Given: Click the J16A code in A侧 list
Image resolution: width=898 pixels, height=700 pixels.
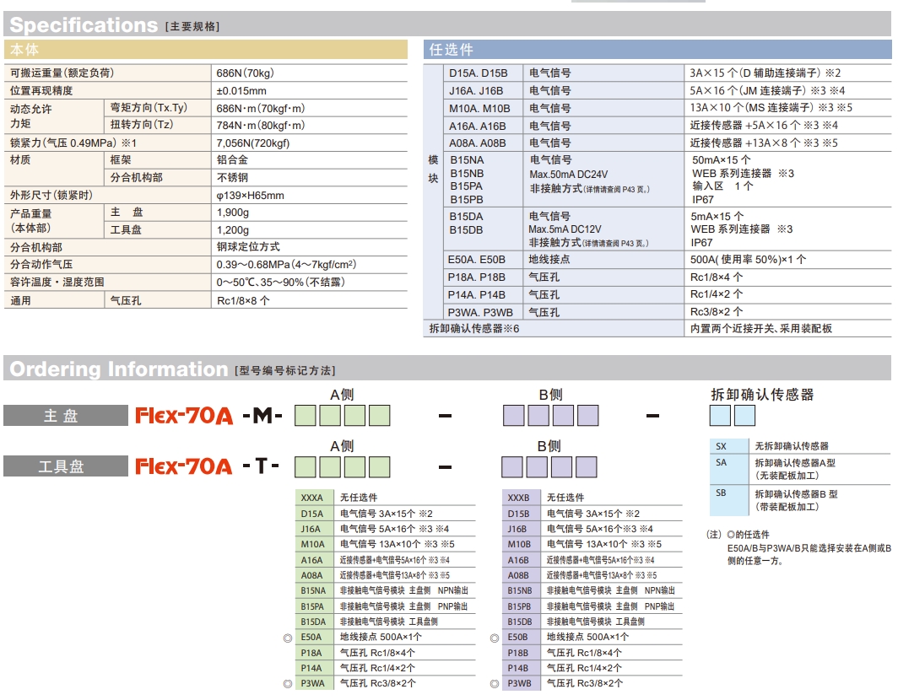Looking at the screenshot, I should coord(311,529).
